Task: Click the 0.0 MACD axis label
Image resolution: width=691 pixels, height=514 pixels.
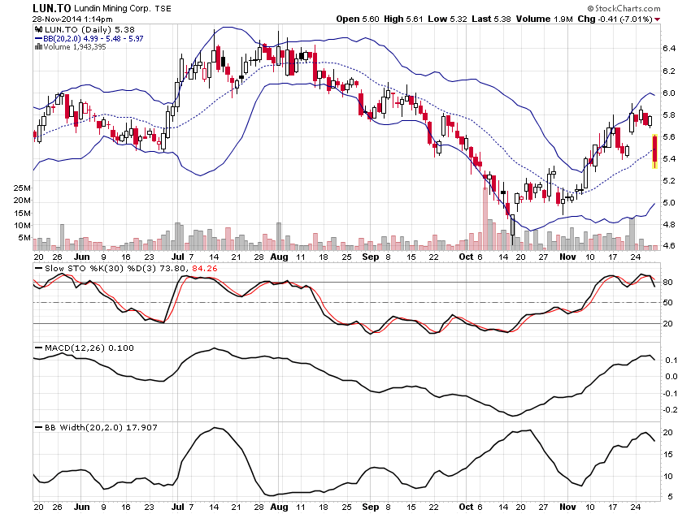Action: (x=671, y=376)
